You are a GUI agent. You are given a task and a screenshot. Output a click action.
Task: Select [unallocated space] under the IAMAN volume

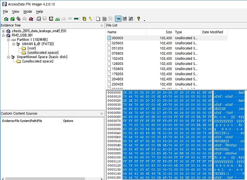click(x=43, y=53)
